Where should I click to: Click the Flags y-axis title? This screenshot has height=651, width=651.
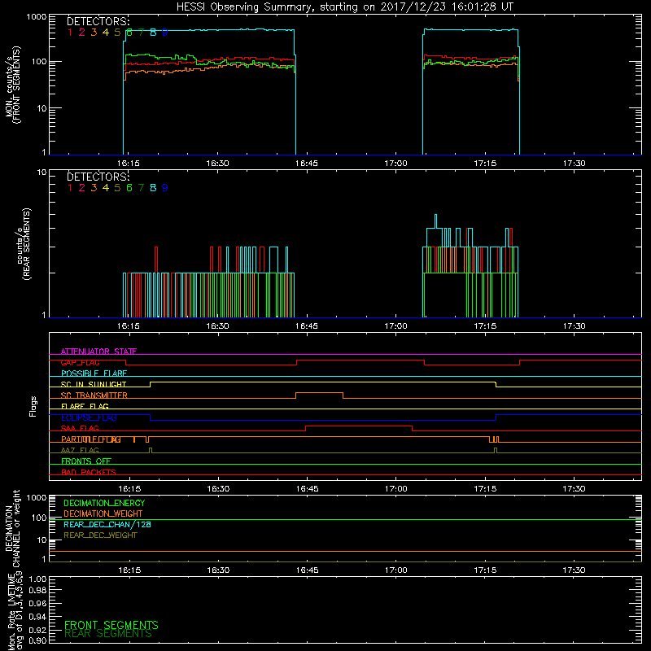(33, 406)
